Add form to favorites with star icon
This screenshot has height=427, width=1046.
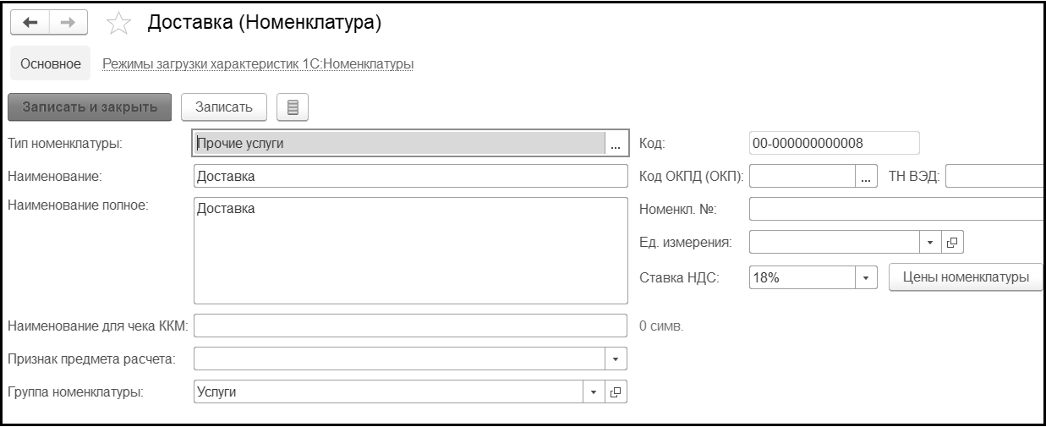119,25
